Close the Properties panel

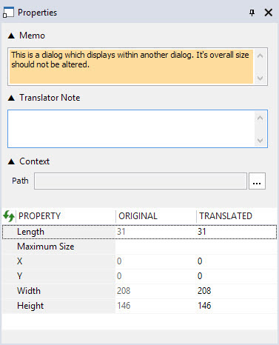pyautogui.click(x=269, y=13)
